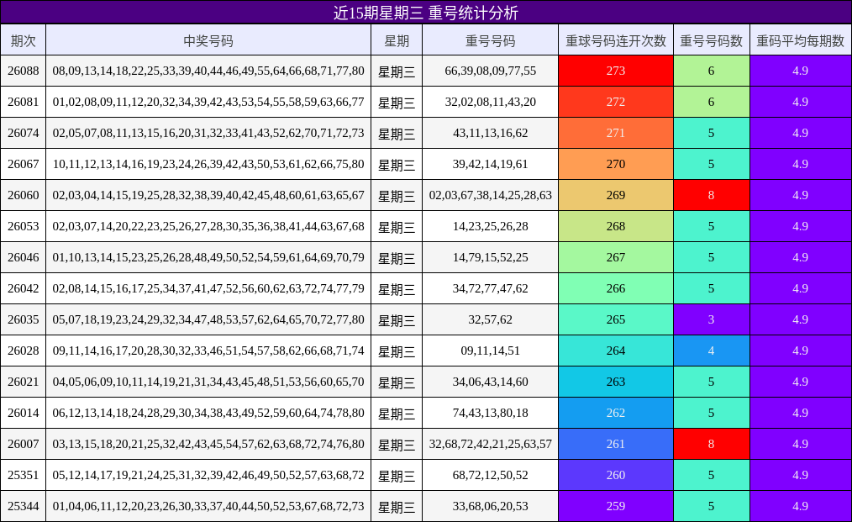Select the 中奖号码 column header
This screenshot has height=522, width=852.
(x=208, y=40)
